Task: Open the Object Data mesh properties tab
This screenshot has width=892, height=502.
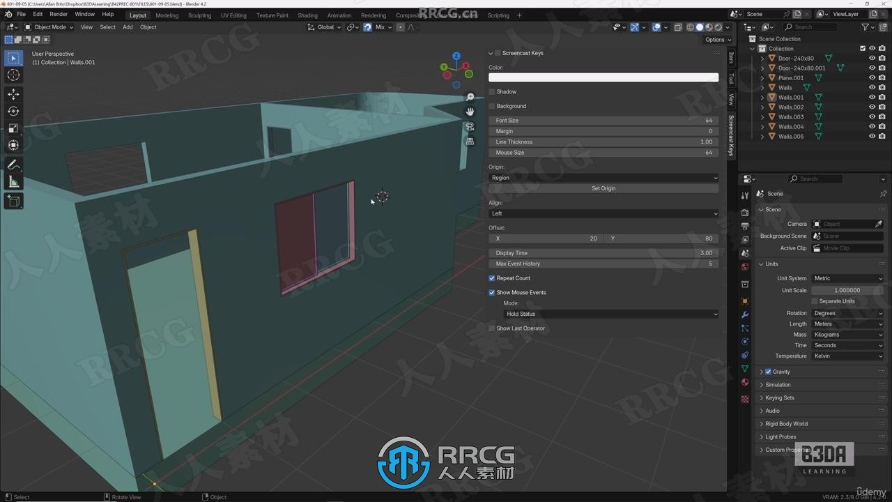Action: (x=745, y=369)
